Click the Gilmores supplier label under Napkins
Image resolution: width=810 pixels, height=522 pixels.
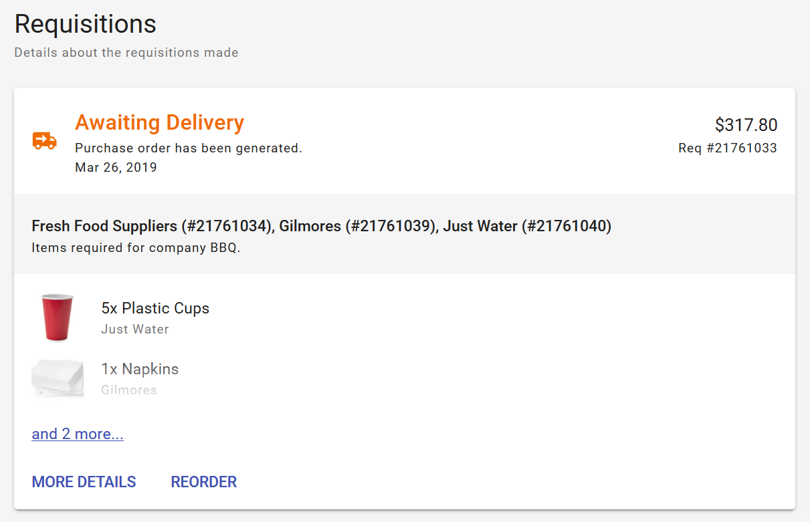tap(129, 390)
